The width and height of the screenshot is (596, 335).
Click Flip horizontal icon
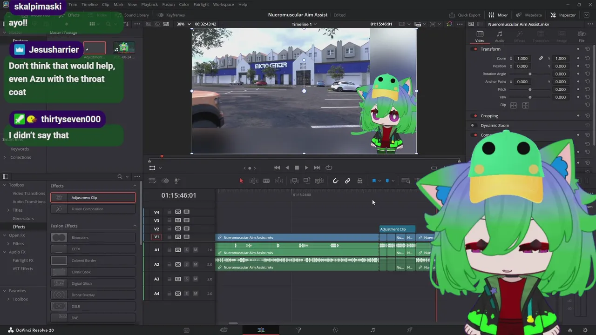514,105
